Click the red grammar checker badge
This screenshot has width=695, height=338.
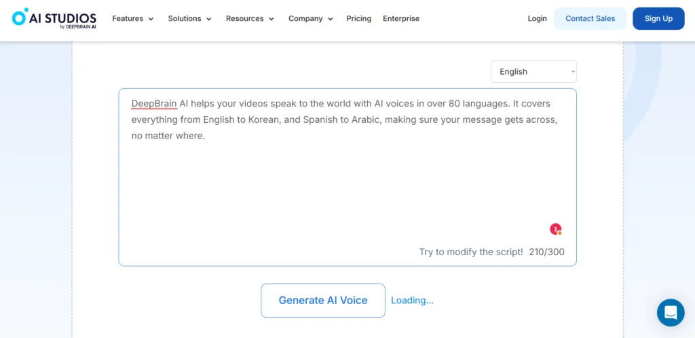click(x=556, y=229)
